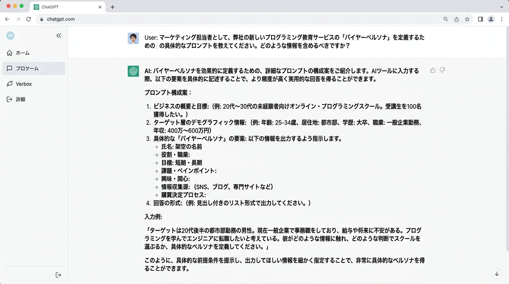
Task: Click the thumbs down feedback icon
Action: [x=442, y=70]
